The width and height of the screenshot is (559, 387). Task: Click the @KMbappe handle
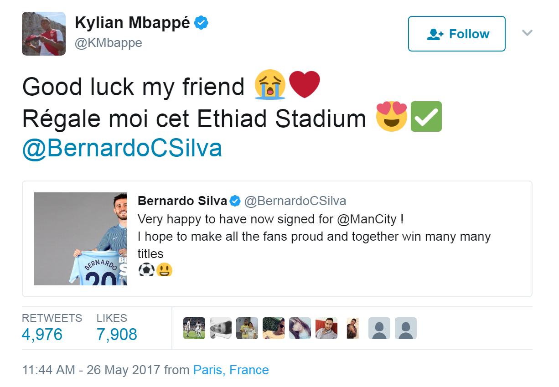click(x=109, y=43)
